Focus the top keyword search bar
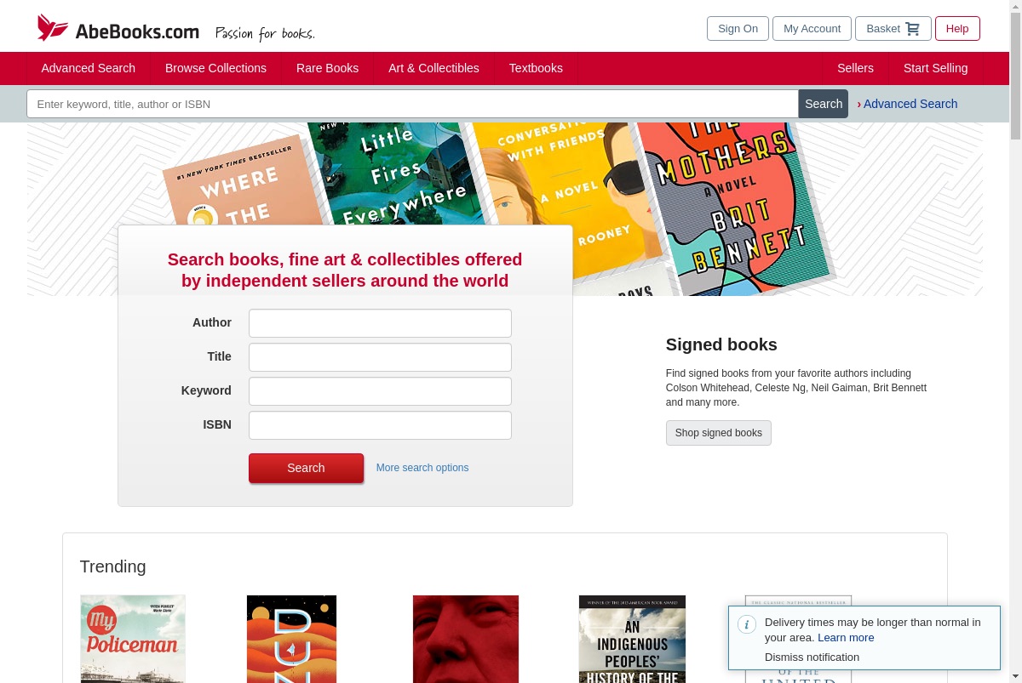 [x=412, y=104]
